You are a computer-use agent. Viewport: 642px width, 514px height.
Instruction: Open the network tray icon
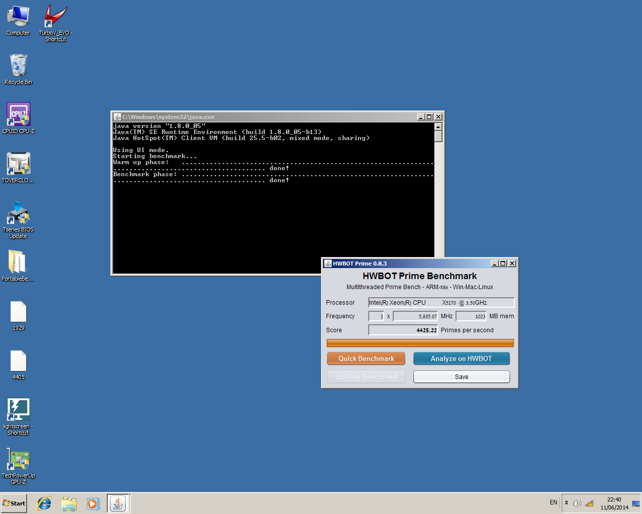coord(589,503)
